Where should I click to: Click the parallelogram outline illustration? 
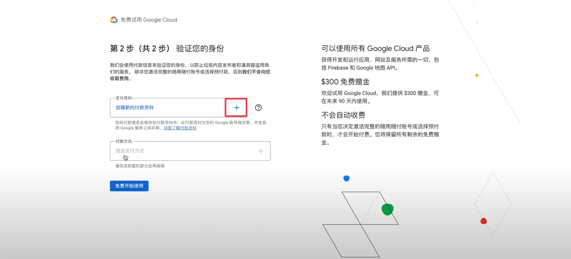351,239
